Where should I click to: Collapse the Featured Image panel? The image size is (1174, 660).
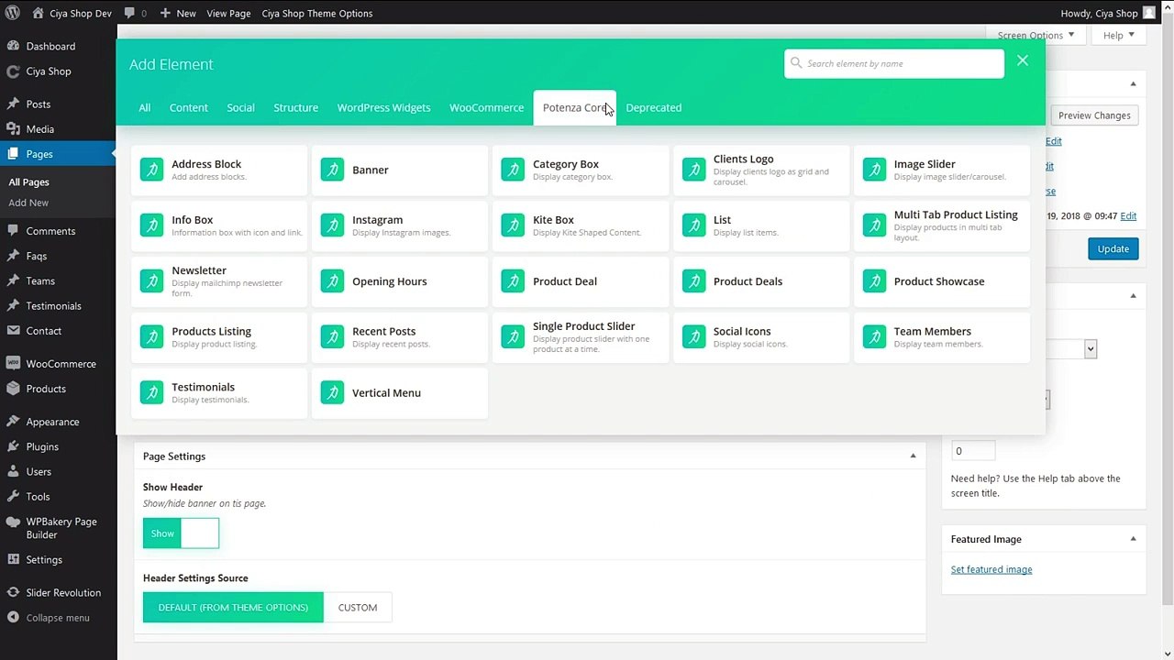(1133, 539)
